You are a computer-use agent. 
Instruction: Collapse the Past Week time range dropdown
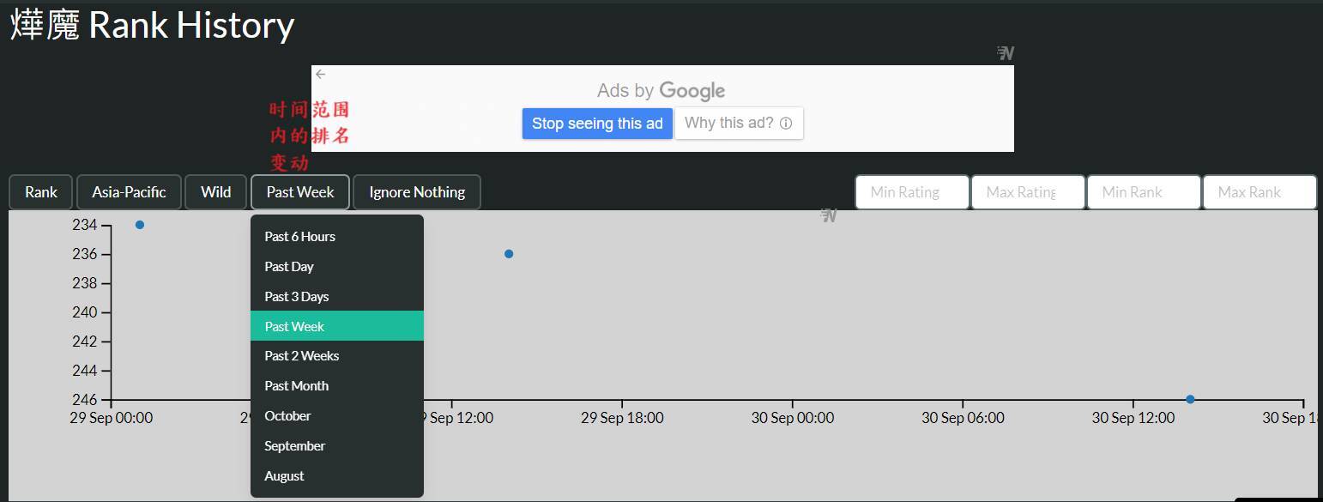coord(300,192)
